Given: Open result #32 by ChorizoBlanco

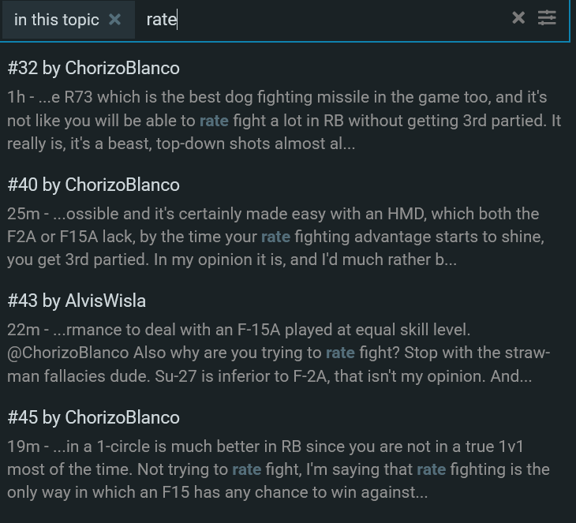Looking at the screenshot, I should (93, 69).
